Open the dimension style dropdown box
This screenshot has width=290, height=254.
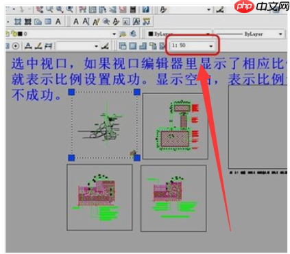[77, 46]
